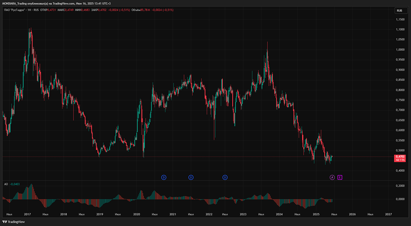
Task: Click the 1,1500 level on price scale
Action: (400, 20)
